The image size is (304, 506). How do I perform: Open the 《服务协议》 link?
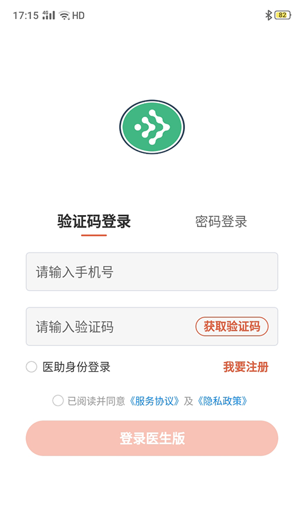pos(154,401)
